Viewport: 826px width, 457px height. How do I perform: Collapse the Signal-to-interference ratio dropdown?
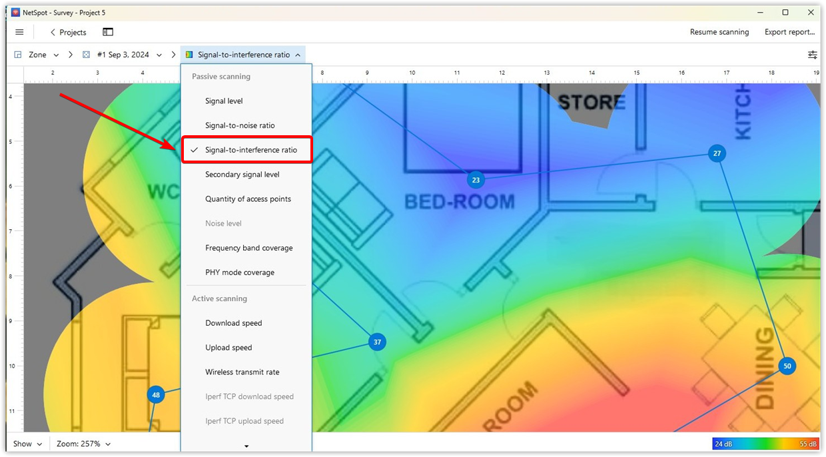pyautogui.click(x=297, y=55)
